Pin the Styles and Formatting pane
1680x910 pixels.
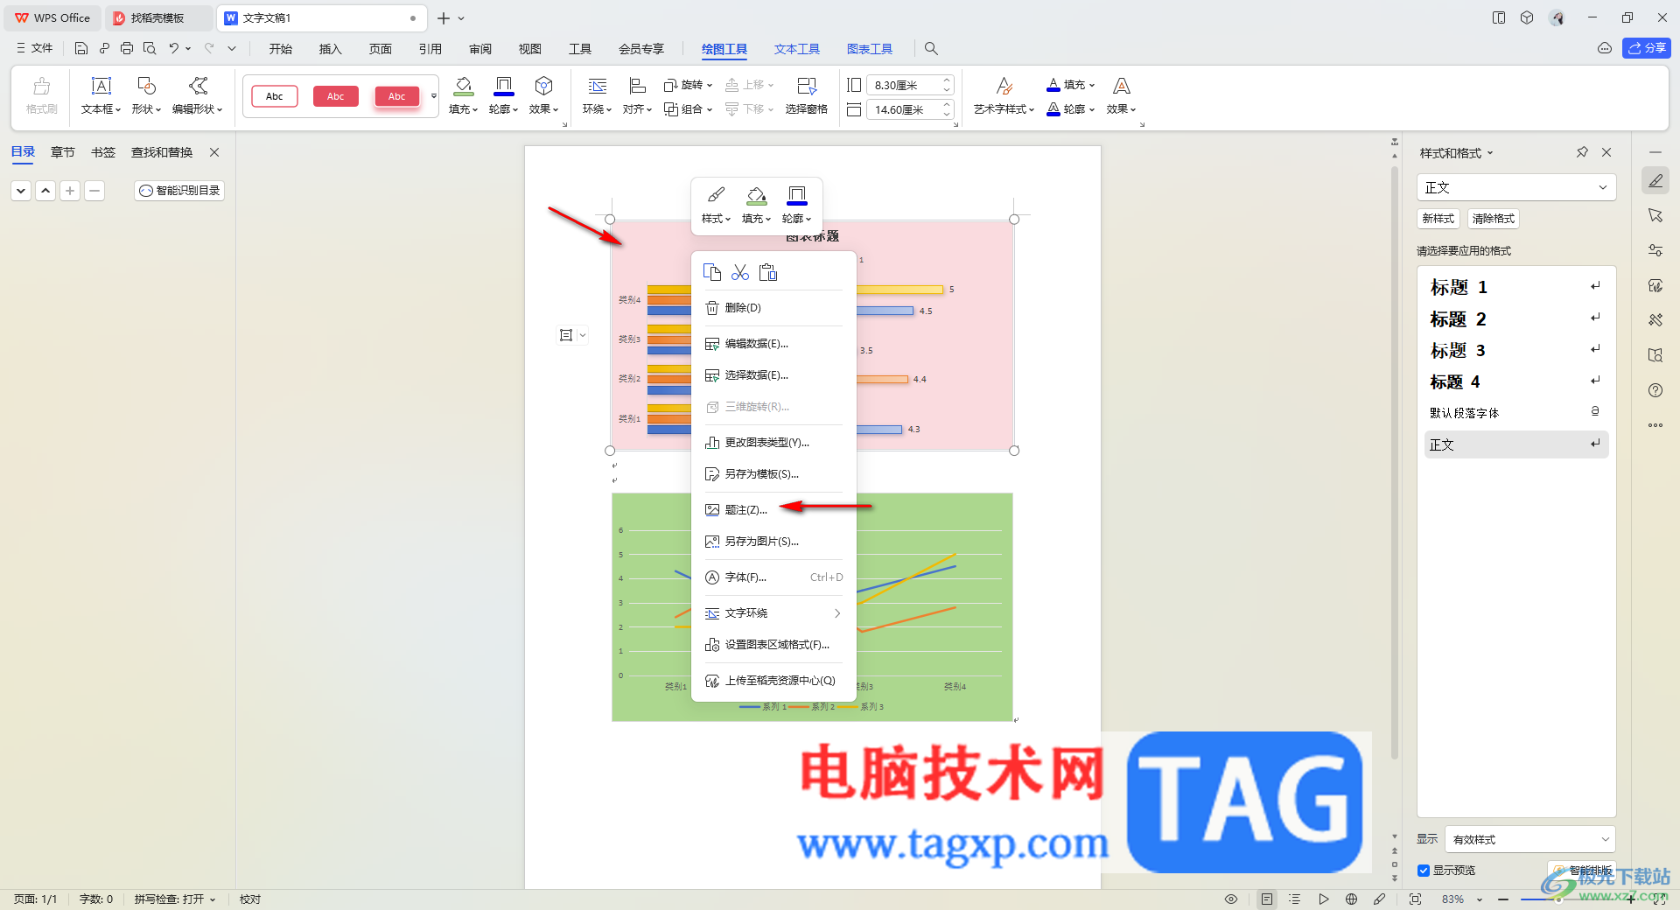tap(1582, 152)
